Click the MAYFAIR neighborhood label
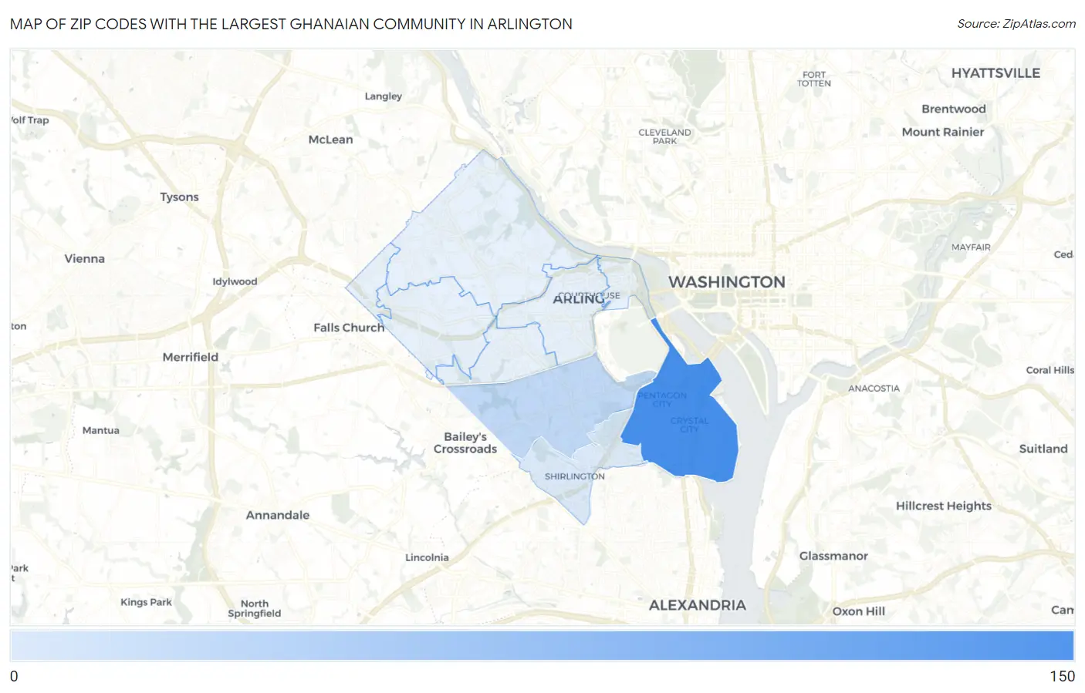The image size is (1085, 693). (x=971, y=247)
